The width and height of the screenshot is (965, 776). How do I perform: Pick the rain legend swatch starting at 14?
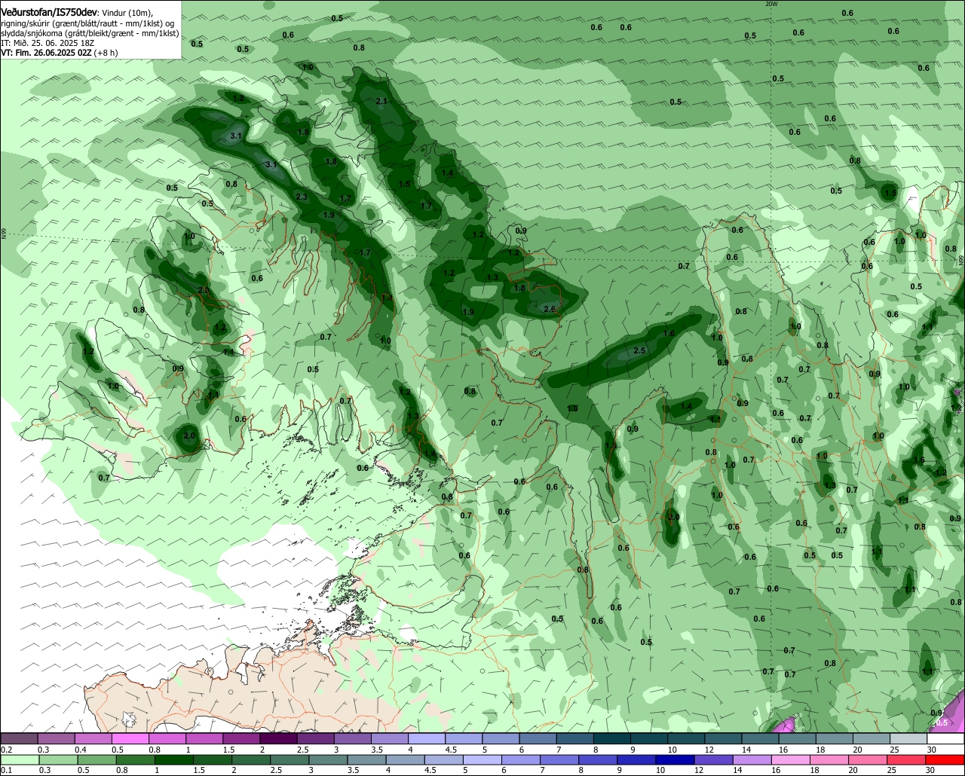click(751, 760)
